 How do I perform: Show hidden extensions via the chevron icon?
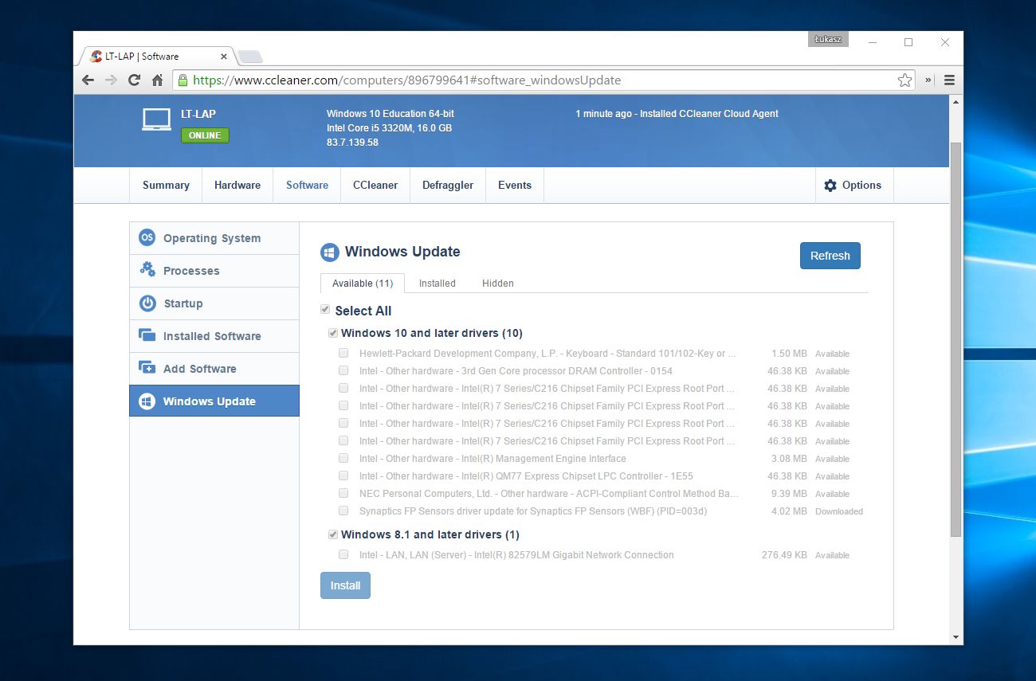[x=928, y=80]
